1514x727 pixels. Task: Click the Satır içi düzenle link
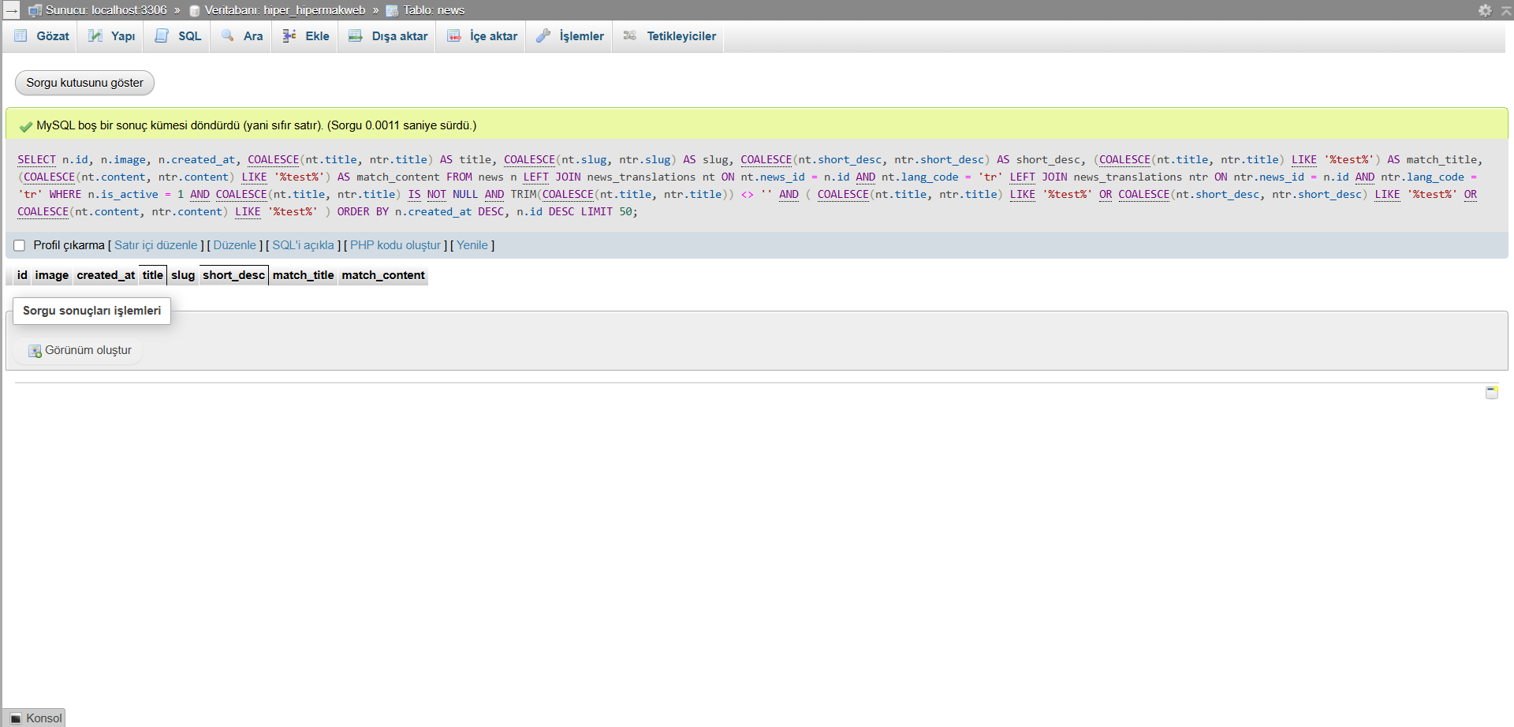point(155,245)
